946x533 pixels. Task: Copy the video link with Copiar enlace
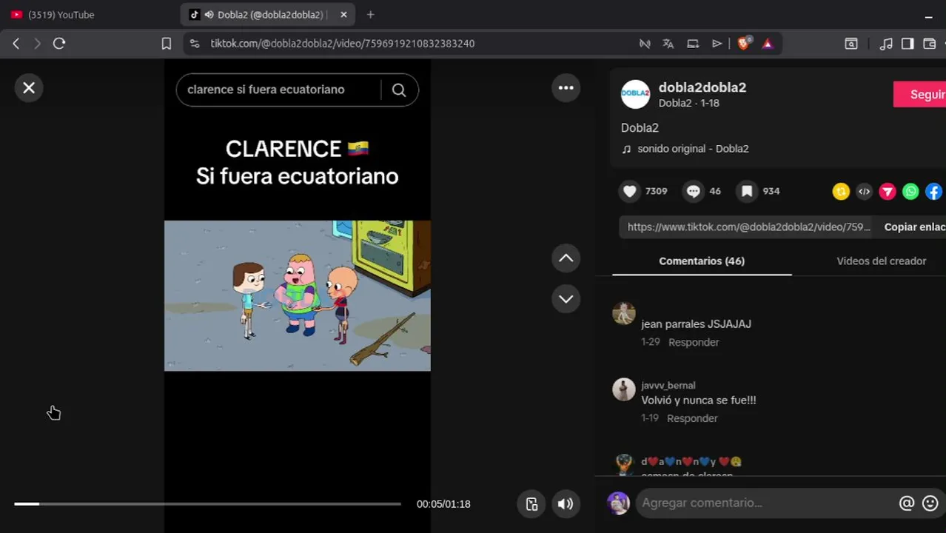(x=915, y=227)
